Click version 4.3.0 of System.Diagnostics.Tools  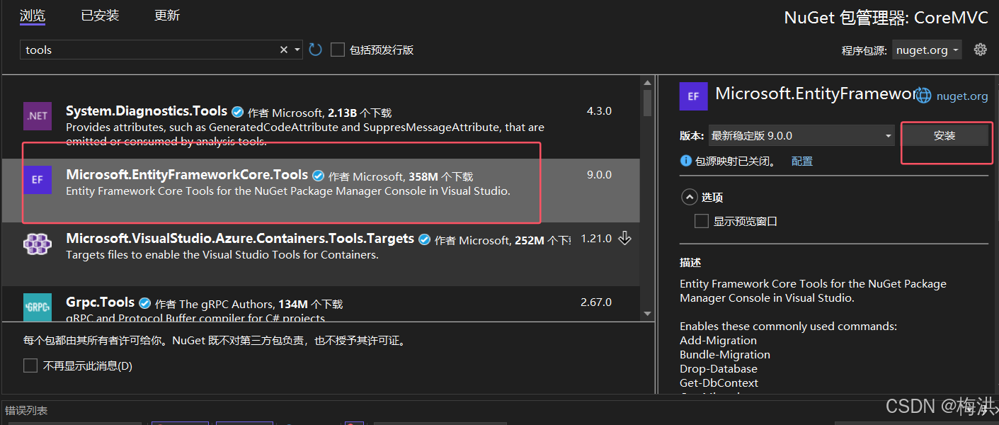coord(599,111)
